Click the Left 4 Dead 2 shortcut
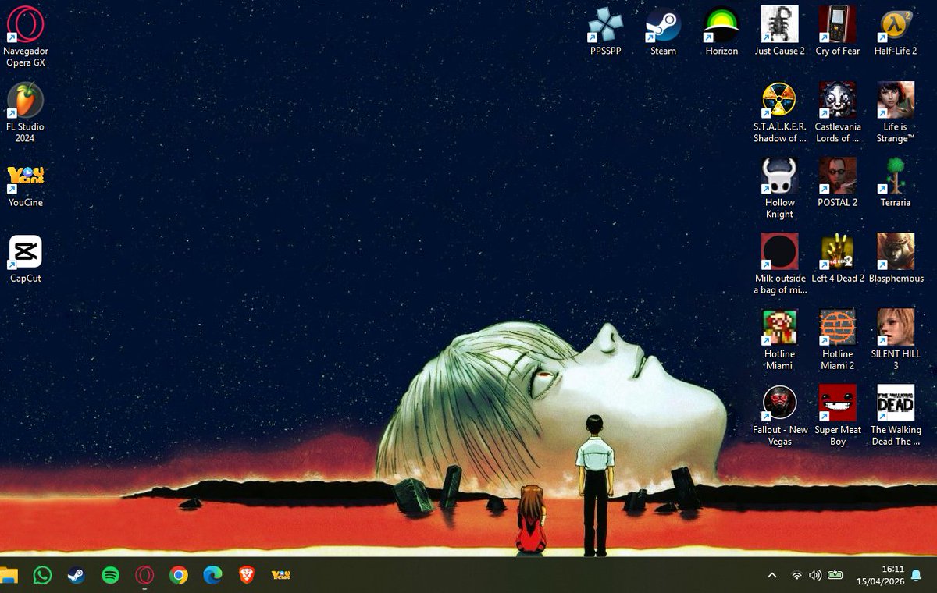Viewport: 937px width, 593px height. 837,258
